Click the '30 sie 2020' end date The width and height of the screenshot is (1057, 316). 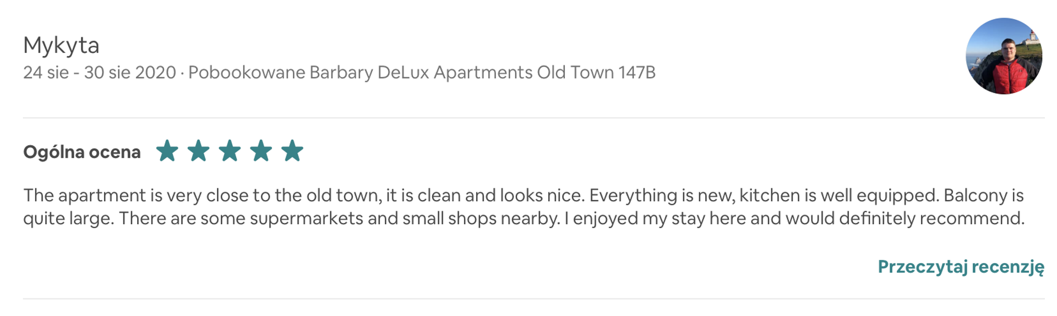coord(130,73)
